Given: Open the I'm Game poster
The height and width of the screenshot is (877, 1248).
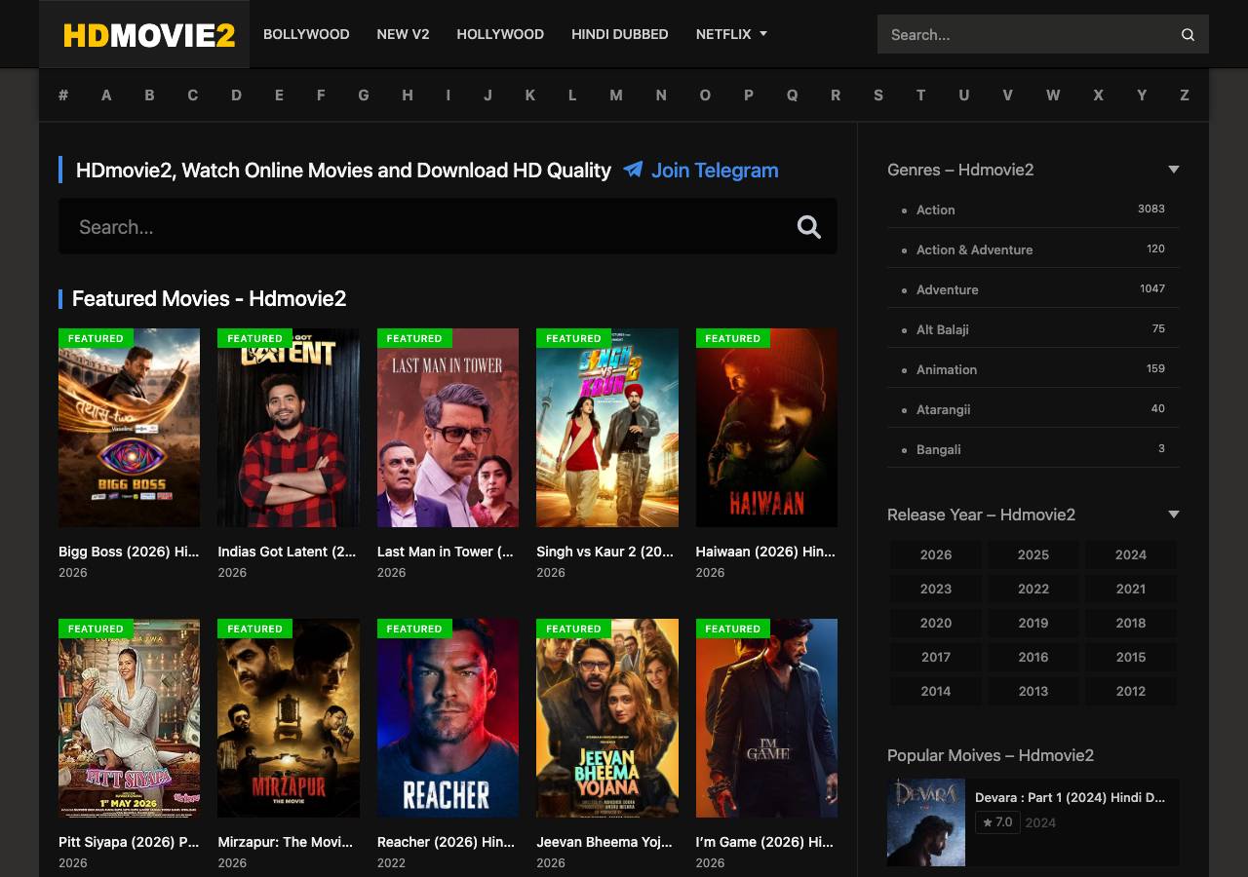Looking at the screenshot, I should (766, 718).
